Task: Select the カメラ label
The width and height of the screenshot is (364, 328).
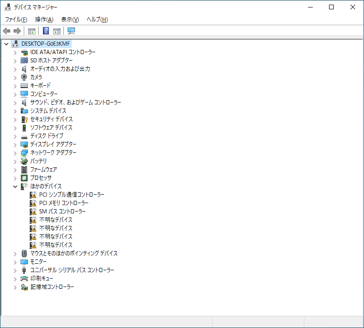Action: [x=36, y=77]
